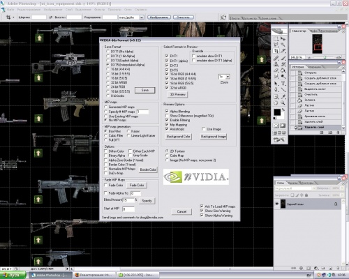Click the Cancel button in DDS dialog
The width and height of the screenshot is (349, 279).
click(x=181, y=211)
